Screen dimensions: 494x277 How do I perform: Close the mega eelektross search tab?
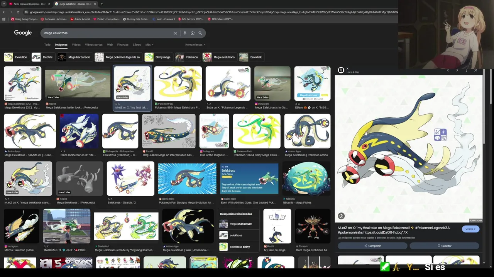(95, 4)
